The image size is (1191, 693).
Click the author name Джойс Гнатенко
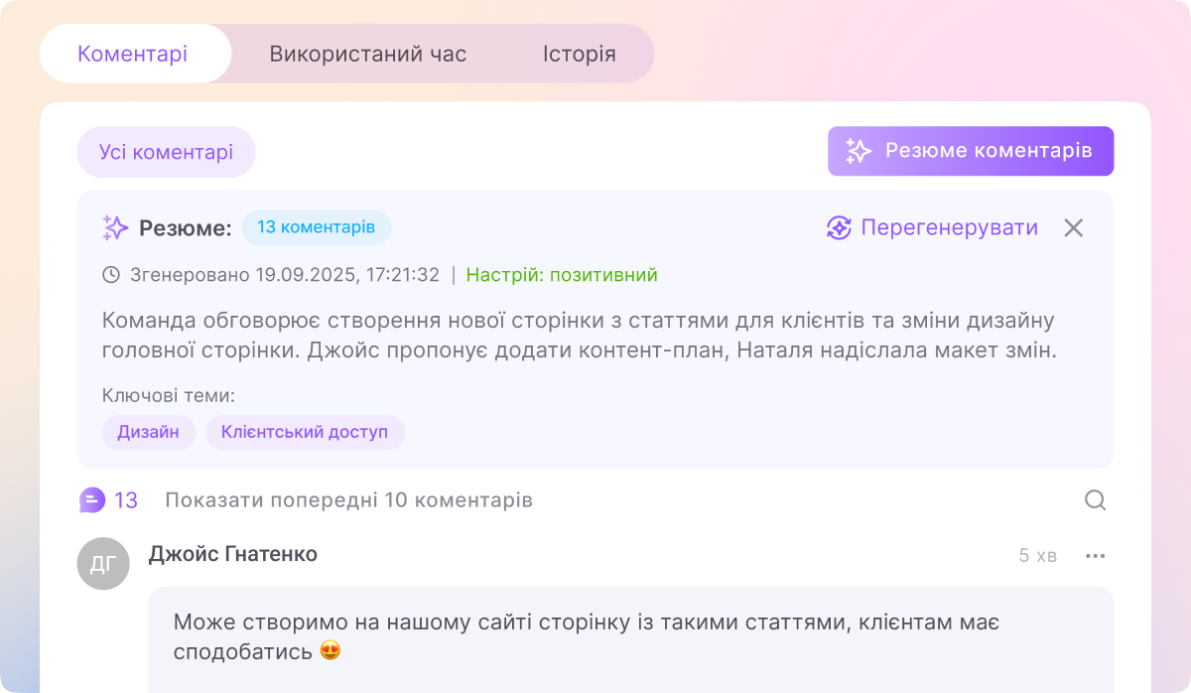(233, 554)
